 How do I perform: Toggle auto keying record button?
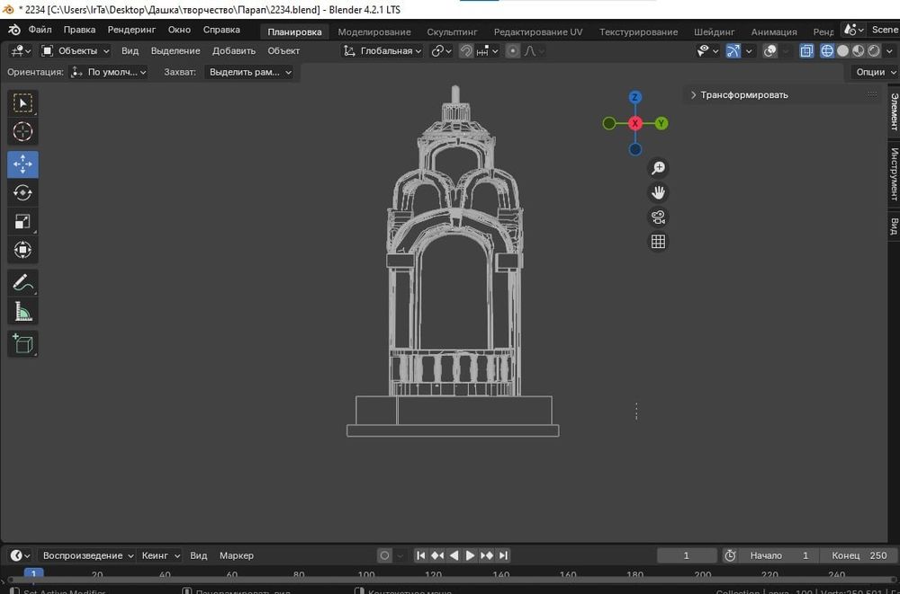384,555
